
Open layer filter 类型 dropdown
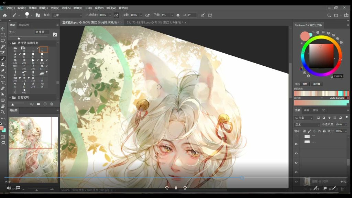tap(304, 118)
